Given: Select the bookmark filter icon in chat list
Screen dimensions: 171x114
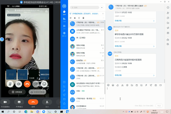Looking at the screenshot, I should tap(83, 18).
